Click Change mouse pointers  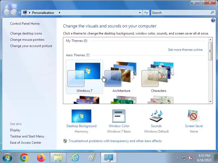click(x=27, y=40)
